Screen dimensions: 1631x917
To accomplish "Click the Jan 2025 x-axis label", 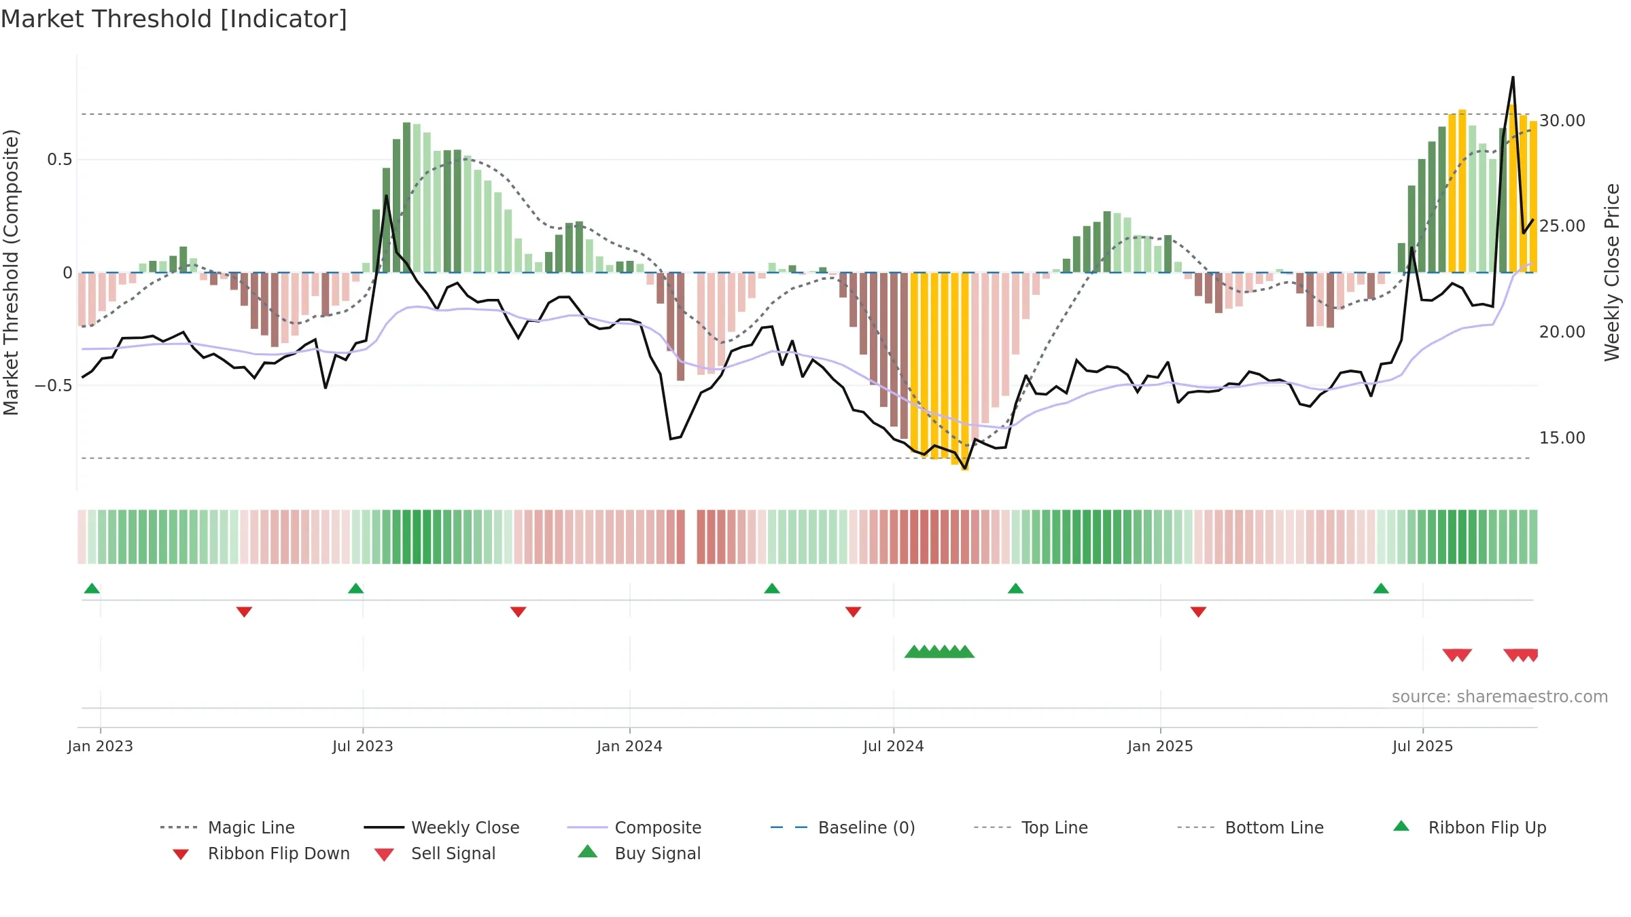I will pos(1161,747).
